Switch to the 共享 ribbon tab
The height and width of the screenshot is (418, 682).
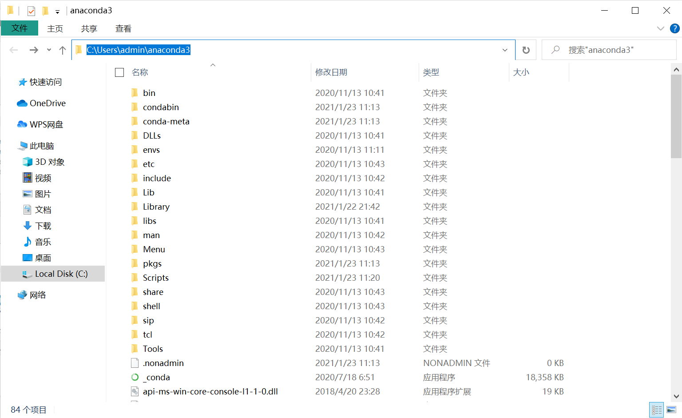[x=89, y=28]
